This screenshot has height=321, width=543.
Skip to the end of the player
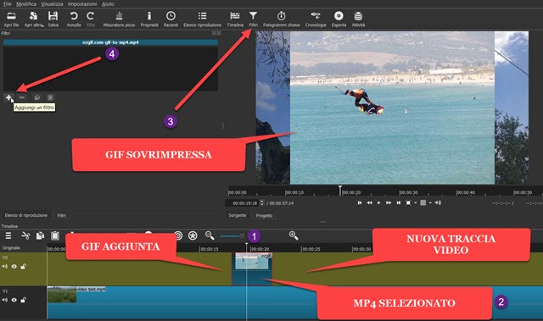tap(399, 202)
